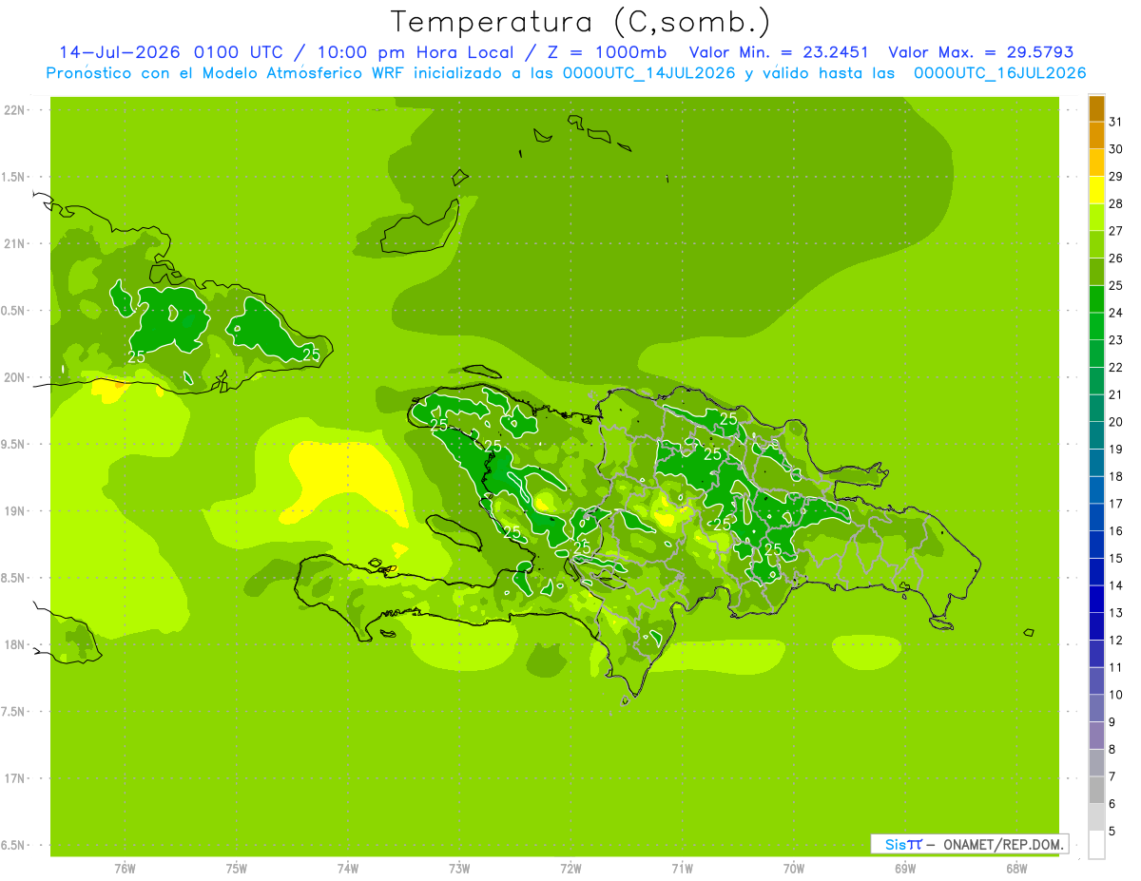This screenshot has width=1141, height=881.
Task: Click the '29' value on the color legend
Action: [x=1116, y=177]
